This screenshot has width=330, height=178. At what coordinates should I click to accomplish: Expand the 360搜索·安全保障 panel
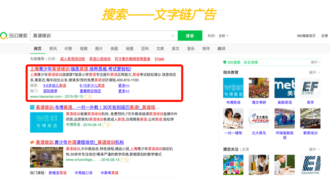tap(316, 62)
